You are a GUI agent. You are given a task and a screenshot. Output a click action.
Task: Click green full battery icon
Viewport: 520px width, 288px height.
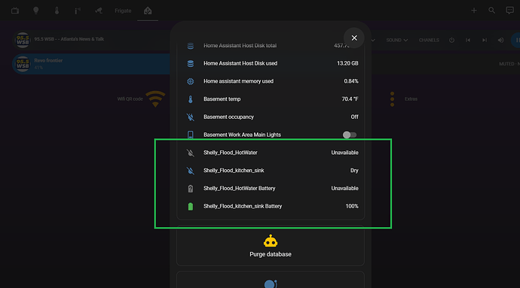191,206
